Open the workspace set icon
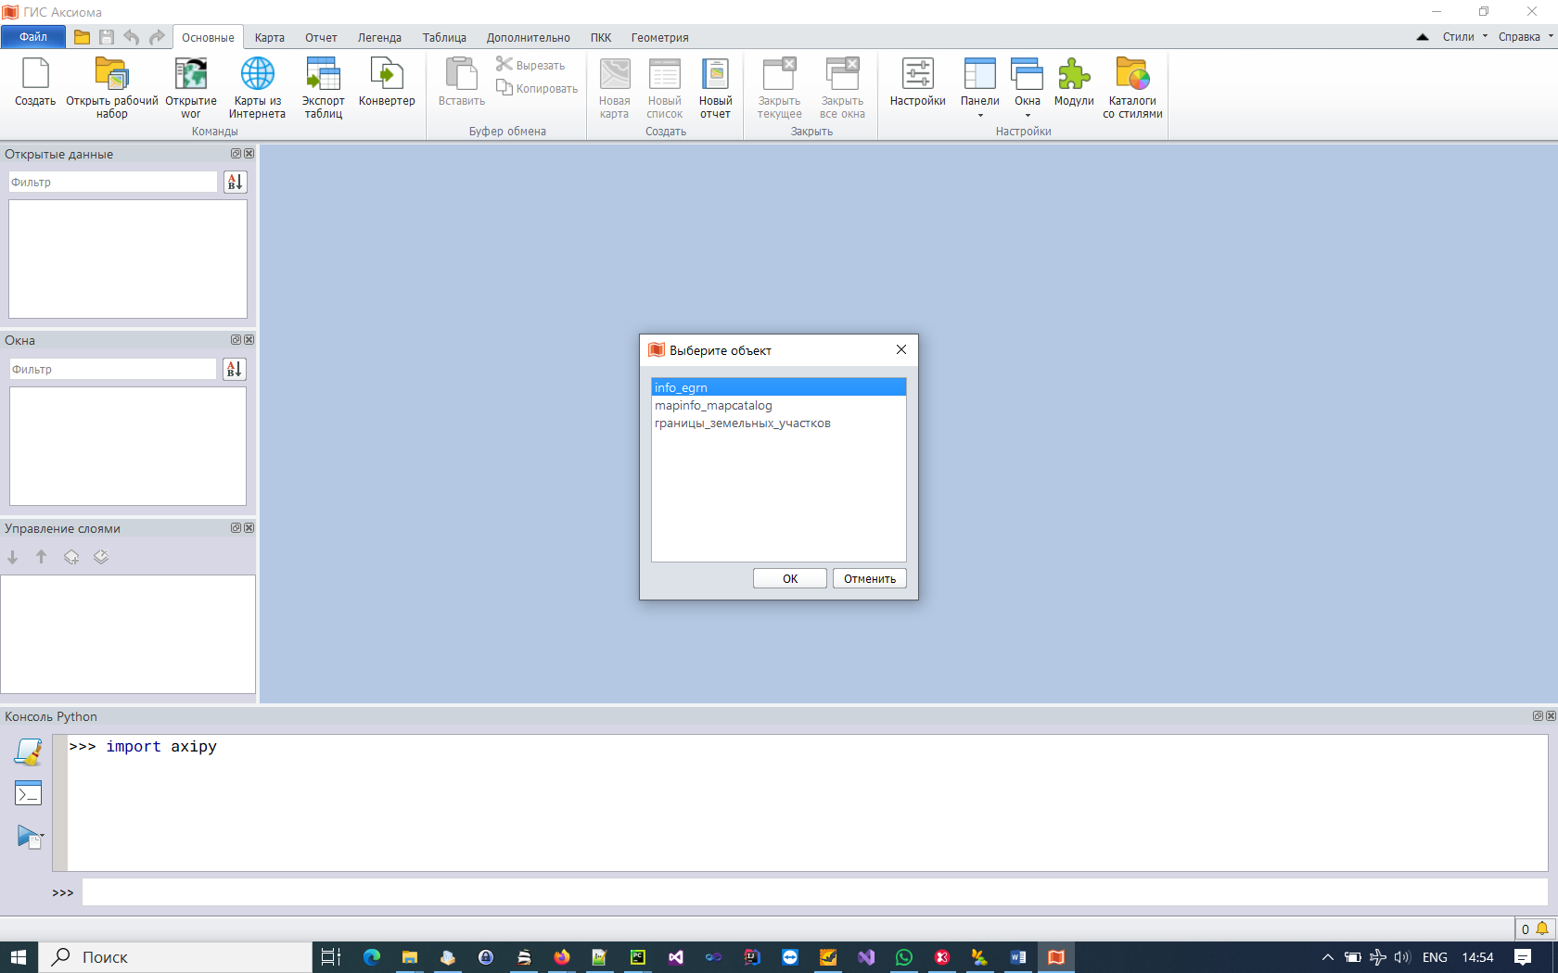Image resolution: width=1558 pixels, height=973 pixels. (x=111, y=74)
